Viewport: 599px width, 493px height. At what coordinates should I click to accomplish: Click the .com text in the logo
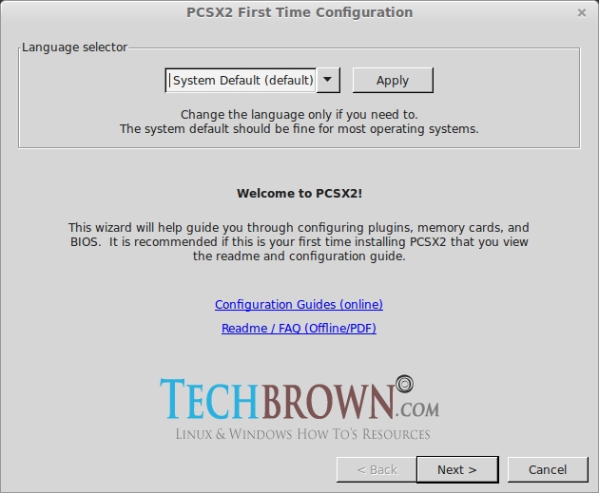pyautogui.click(x=418, y=409)
